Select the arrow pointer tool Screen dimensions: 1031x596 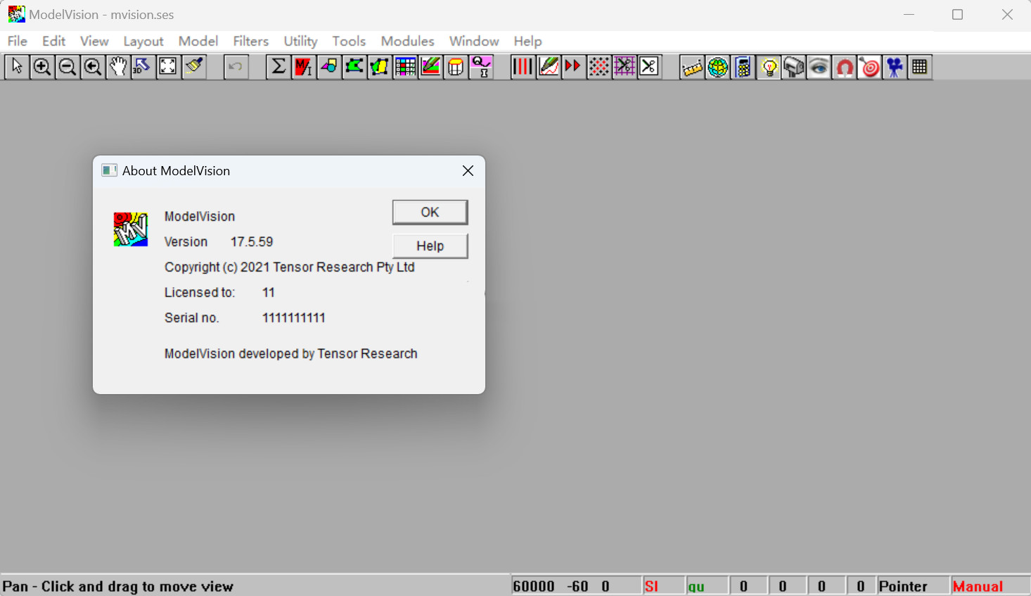(17, 67)
